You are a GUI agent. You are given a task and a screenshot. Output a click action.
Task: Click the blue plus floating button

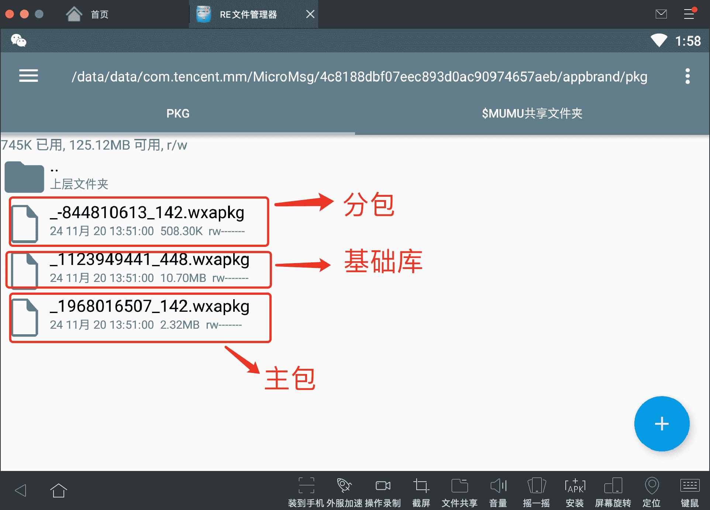pyautogui.click(x=662, y=423)
